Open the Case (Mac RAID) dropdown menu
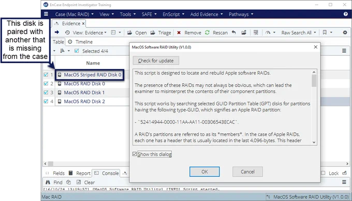Screen dimensions: 352x201 (75, 14)
